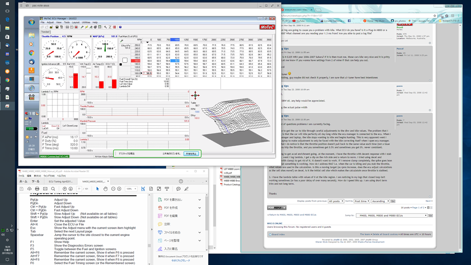The height and width of the screenshot is (265, 471).
Task: Click the 3D graph rotate crosshair icon
Action: pos(195,96)
